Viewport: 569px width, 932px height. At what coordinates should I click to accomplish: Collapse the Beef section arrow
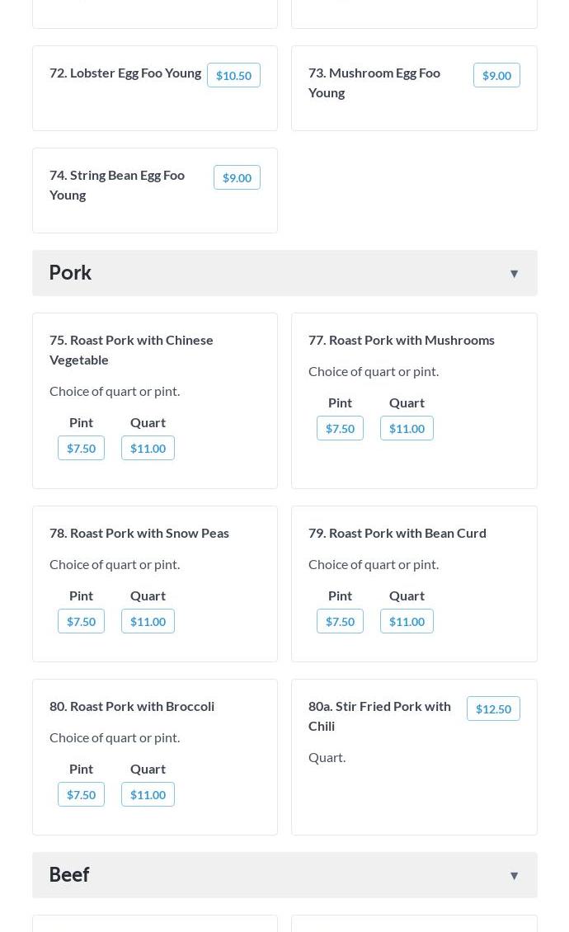(514, 875)
